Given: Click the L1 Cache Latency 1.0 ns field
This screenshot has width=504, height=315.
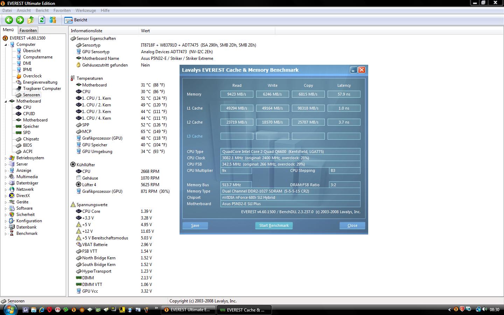Looking at the screenshot, I should (x=344, y=108).
